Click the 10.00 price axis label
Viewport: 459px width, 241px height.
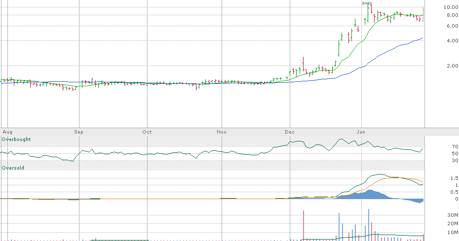(x=451, y=7)
